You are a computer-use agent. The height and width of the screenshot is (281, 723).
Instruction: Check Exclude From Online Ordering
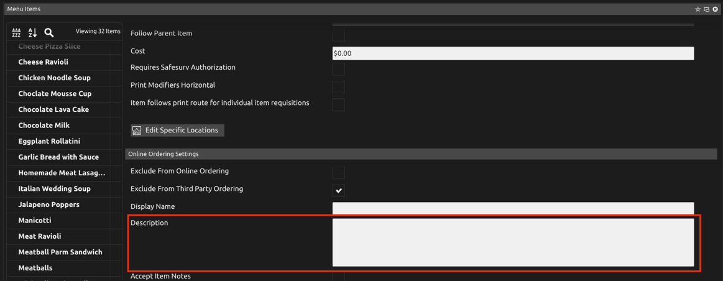coord(338,173)
